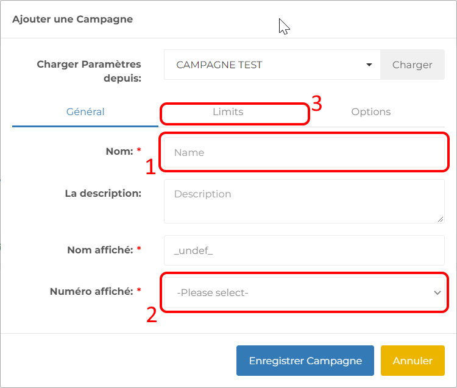Click the caret arrow beside CAMPAGNE TEST
The width and height of the screenshot is (457, 388).
pos(369,65)
